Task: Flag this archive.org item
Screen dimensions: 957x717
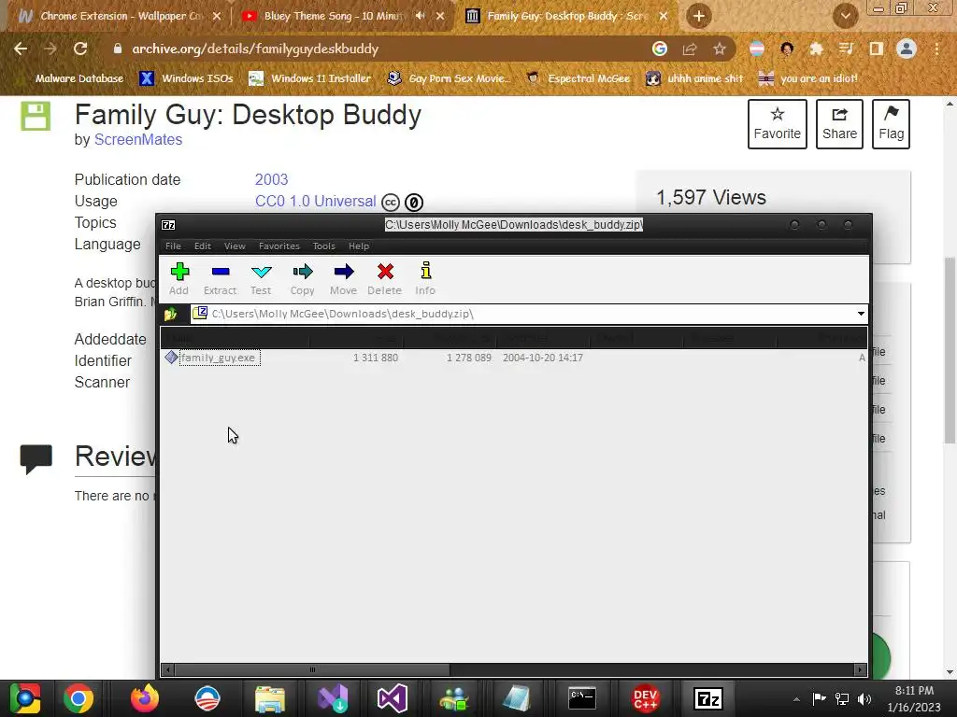Action: click(x=891, y=124)
